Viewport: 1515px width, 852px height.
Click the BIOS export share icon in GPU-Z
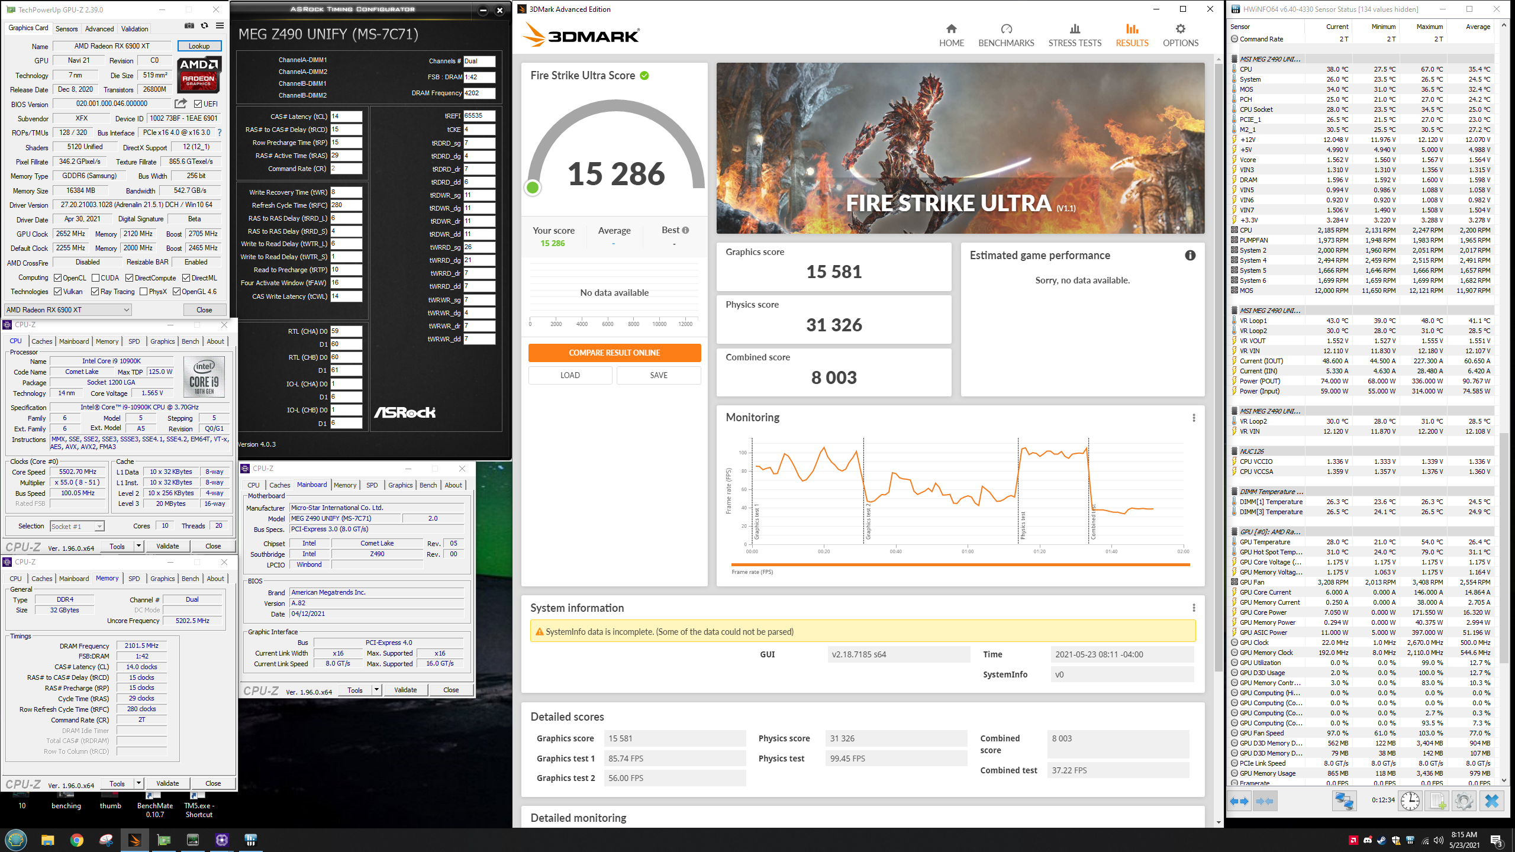tap(181, 104)
